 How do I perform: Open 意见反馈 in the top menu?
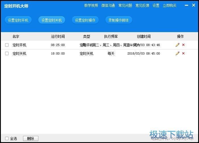(142, 5)
